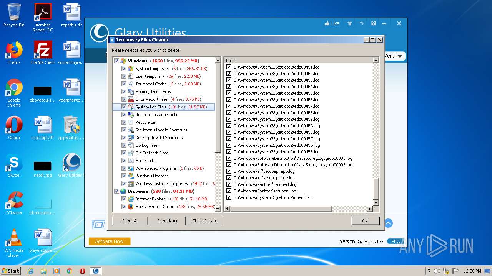Screen dimensions: 492x276
Task: Click the Font Cache icon
Action: [x=131, y=161]
